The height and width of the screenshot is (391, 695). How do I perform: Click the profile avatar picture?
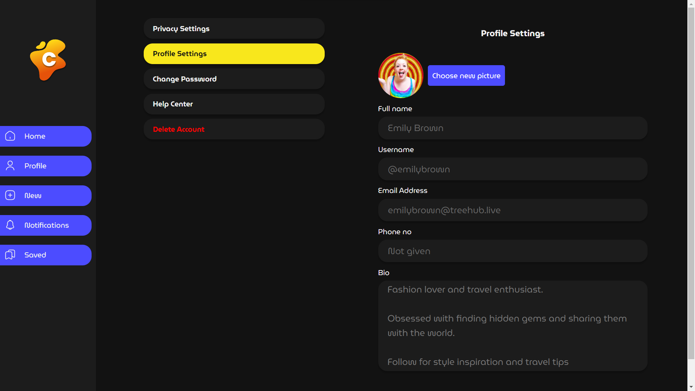coord(400,76)
